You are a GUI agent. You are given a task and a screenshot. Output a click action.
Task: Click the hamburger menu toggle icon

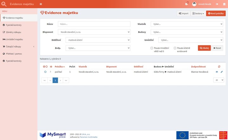point(41,4)
